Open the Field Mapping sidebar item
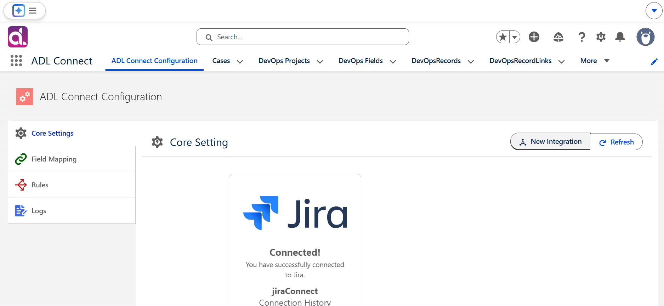The width and height of the screenshot is (664, 306). tap(72, 159)
